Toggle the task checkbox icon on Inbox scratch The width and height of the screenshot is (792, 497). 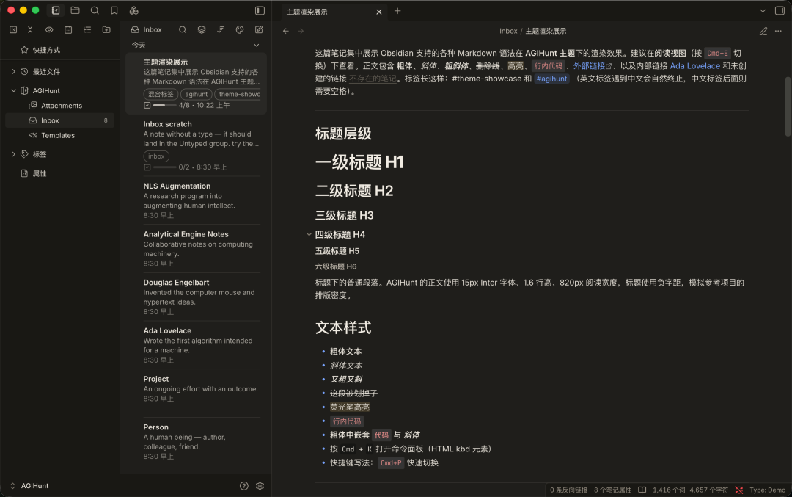147,167
